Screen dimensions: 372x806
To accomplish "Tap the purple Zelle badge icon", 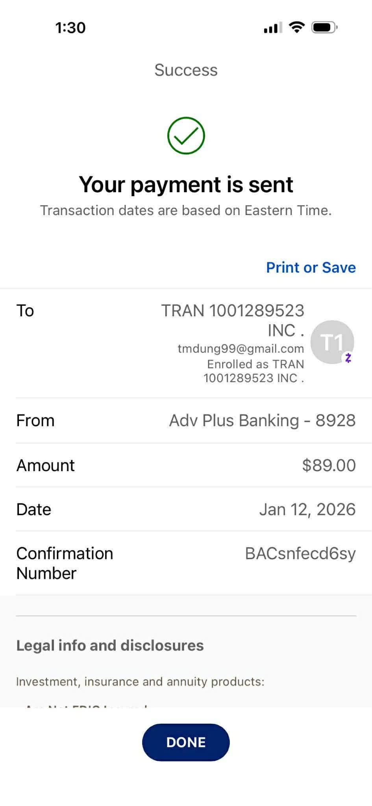I will click(x=348, y=358).
